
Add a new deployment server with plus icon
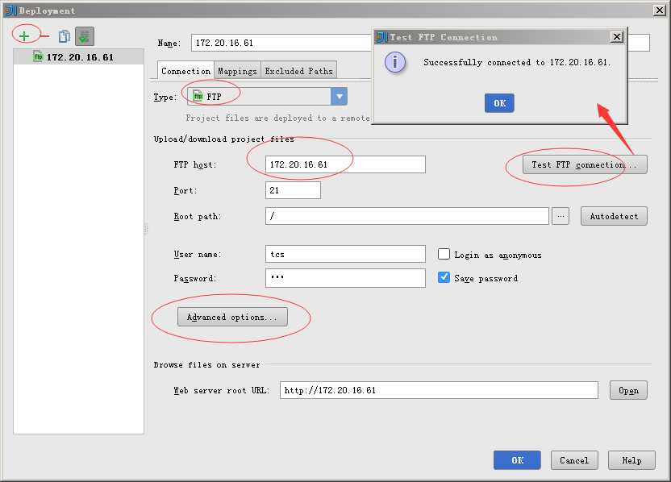tap(24, 36)
